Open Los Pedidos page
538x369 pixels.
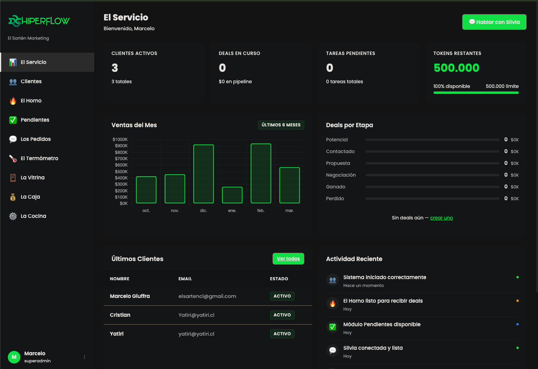tap(47, 139)
